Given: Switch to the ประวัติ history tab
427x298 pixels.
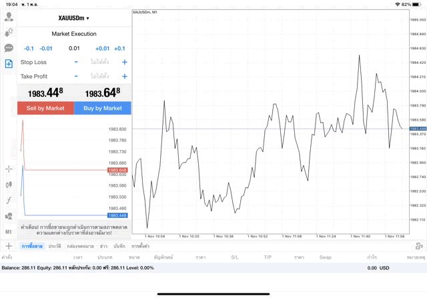Looking at the screenshot, I should click(x=55, y=246).
